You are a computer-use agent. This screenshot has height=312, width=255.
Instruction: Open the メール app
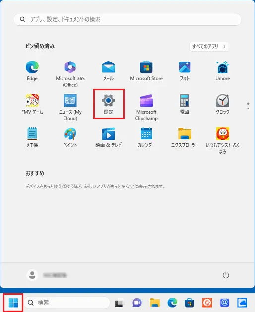click(108, 71)
